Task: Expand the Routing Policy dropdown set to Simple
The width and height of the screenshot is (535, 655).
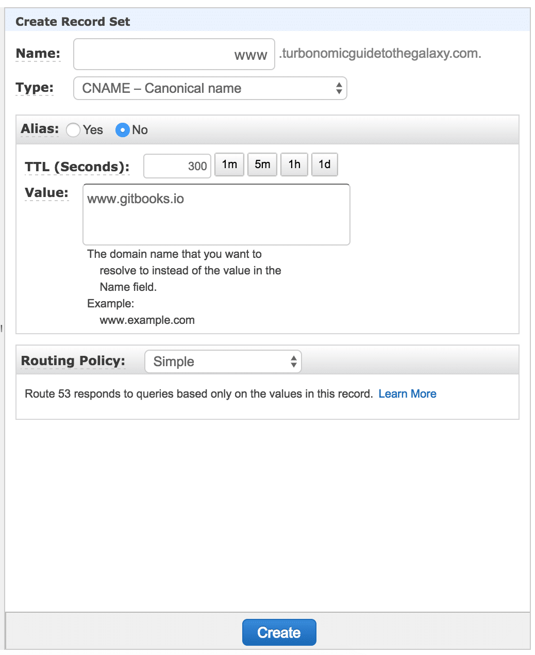Action: pos(223,362)
